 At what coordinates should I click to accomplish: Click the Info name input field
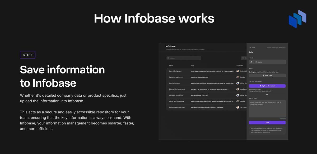(x=267, y=62)
